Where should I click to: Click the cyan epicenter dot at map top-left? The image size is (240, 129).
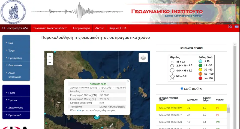pos(55,52)
